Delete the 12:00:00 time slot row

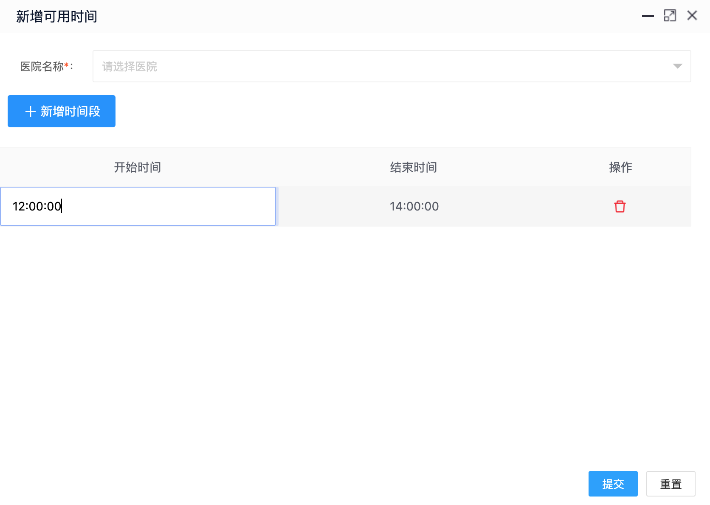click(x=620, y=206)
